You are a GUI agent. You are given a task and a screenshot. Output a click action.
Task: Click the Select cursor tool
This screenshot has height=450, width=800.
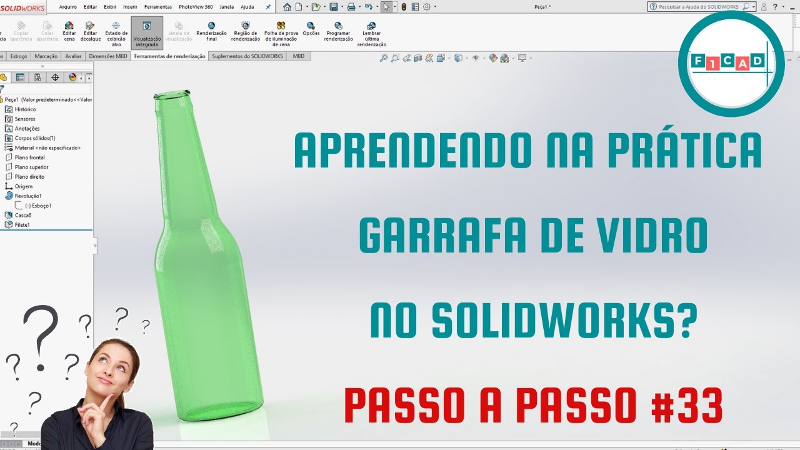[386, 7]
